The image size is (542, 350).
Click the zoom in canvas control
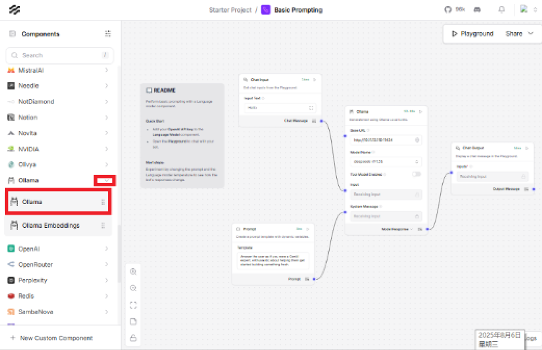pyautogui.click(x=133, y=271)
